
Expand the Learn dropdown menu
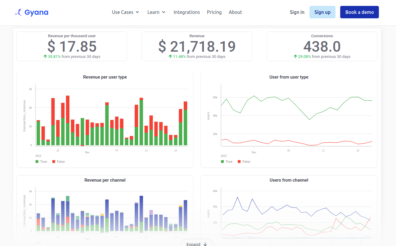[x=156, y=12]
